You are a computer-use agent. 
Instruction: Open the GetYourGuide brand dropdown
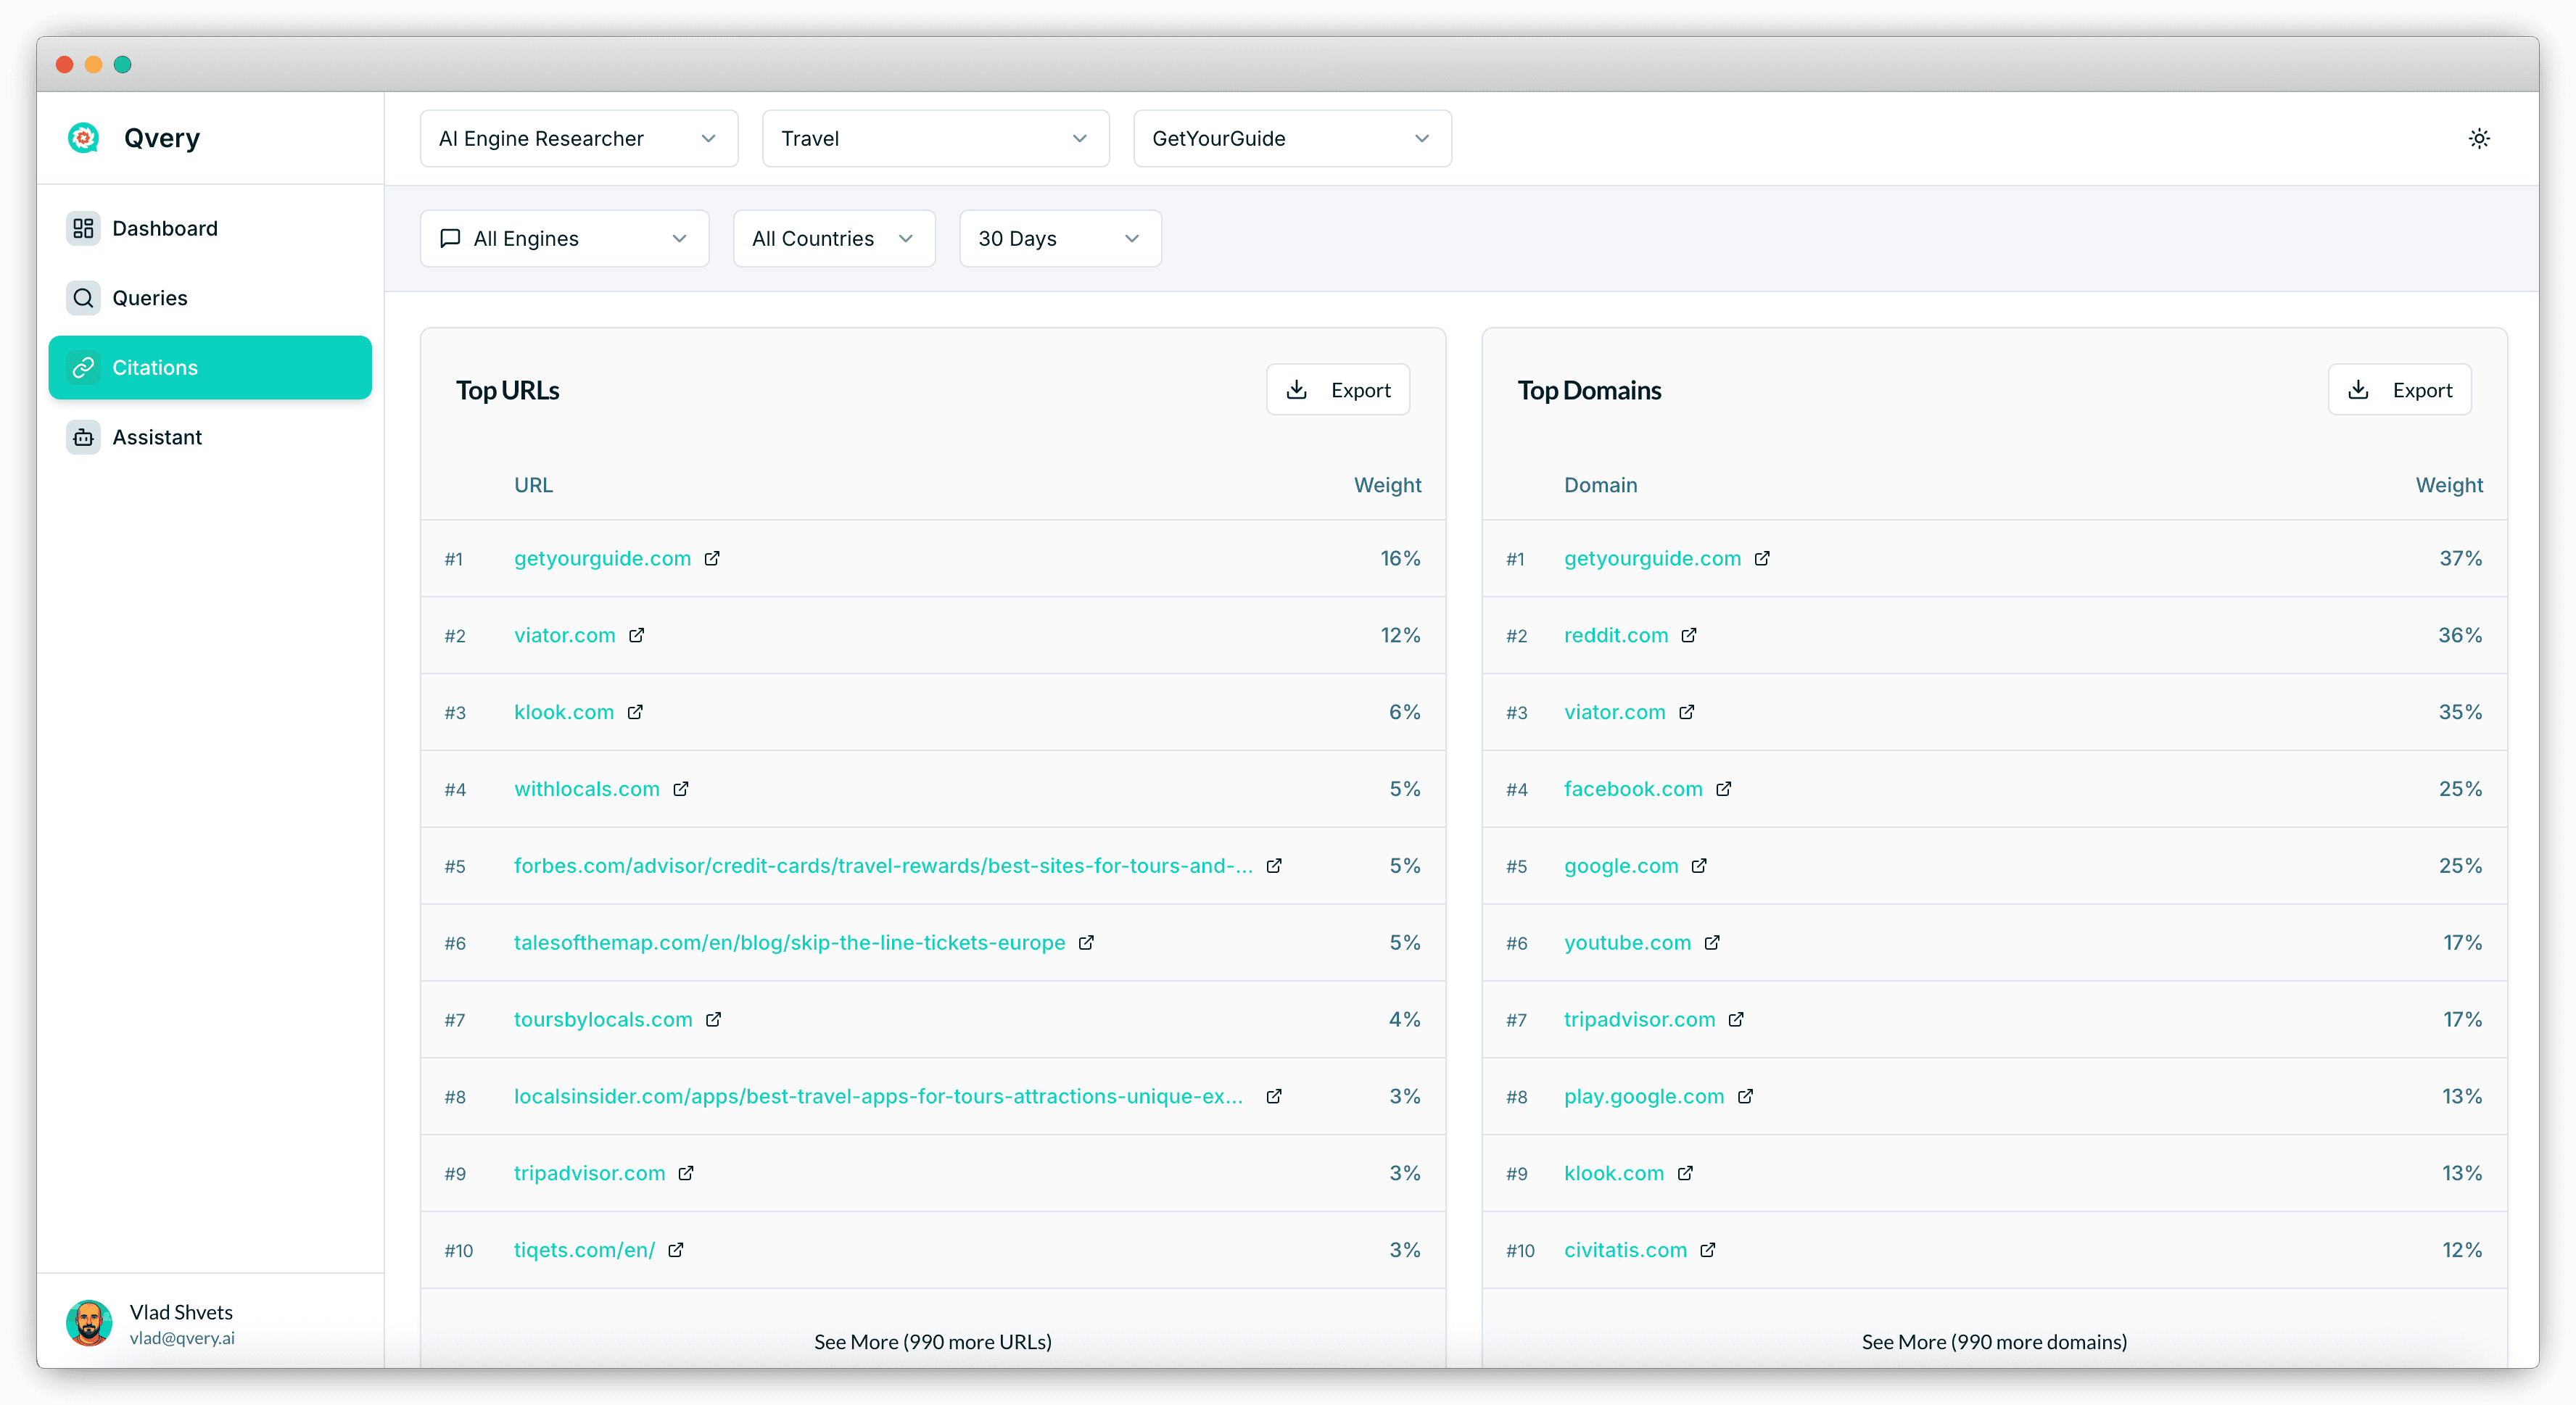[1292, 139]
